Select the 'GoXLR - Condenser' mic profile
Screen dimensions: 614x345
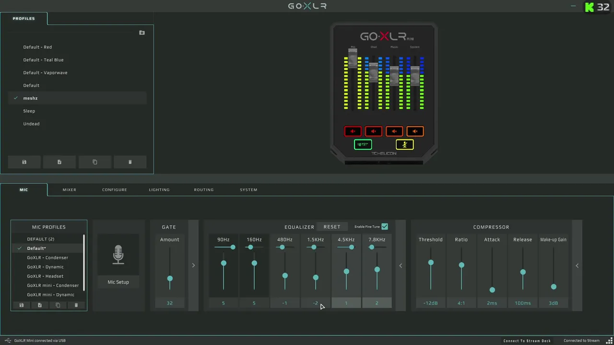pos(47,257)
